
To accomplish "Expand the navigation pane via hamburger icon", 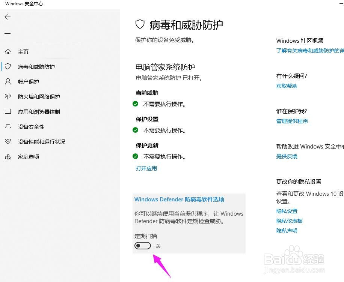I will [8, 33].
